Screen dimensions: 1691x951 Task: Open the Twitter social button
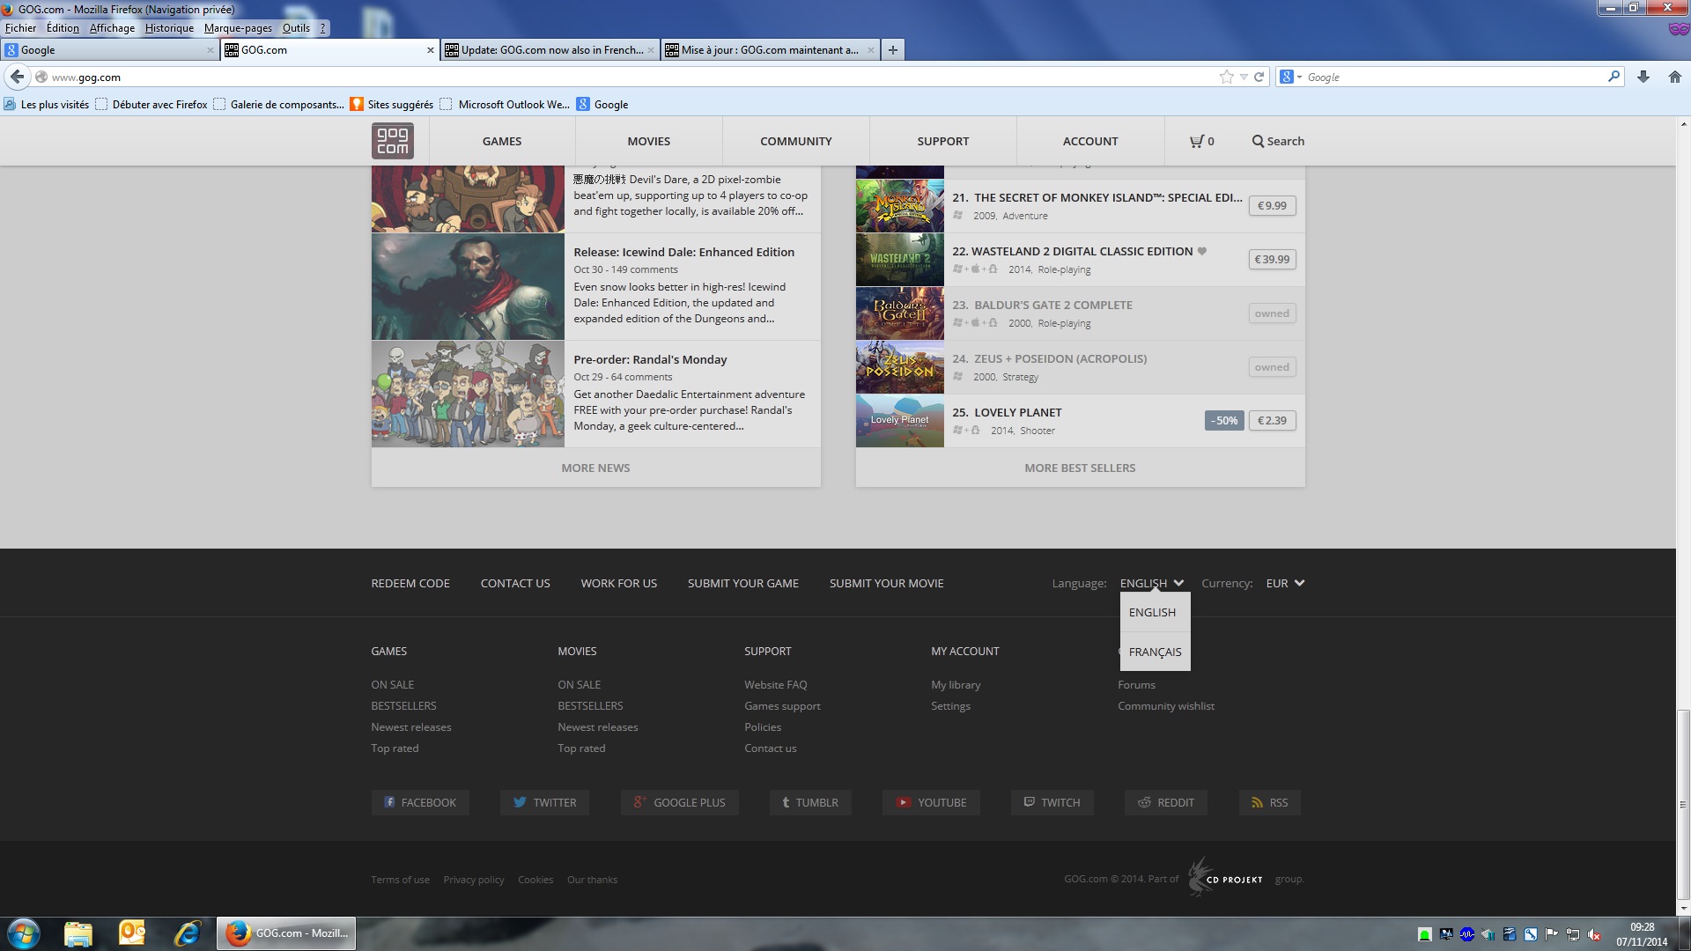click(544, 802)
